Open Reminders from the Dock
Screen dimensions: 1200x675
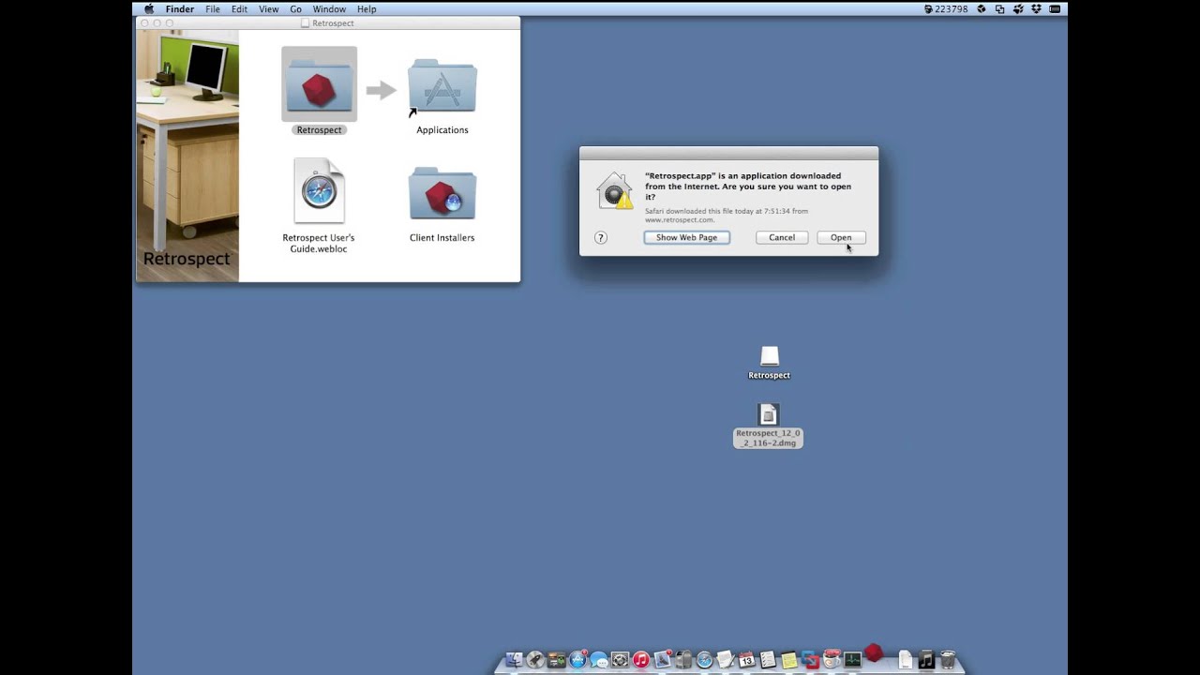(768, 660)
